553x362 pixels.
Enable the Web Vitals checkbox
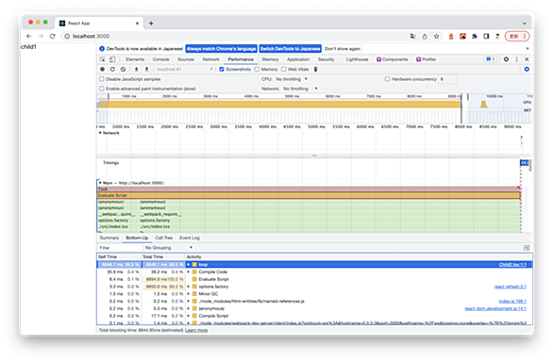(283, 70)
